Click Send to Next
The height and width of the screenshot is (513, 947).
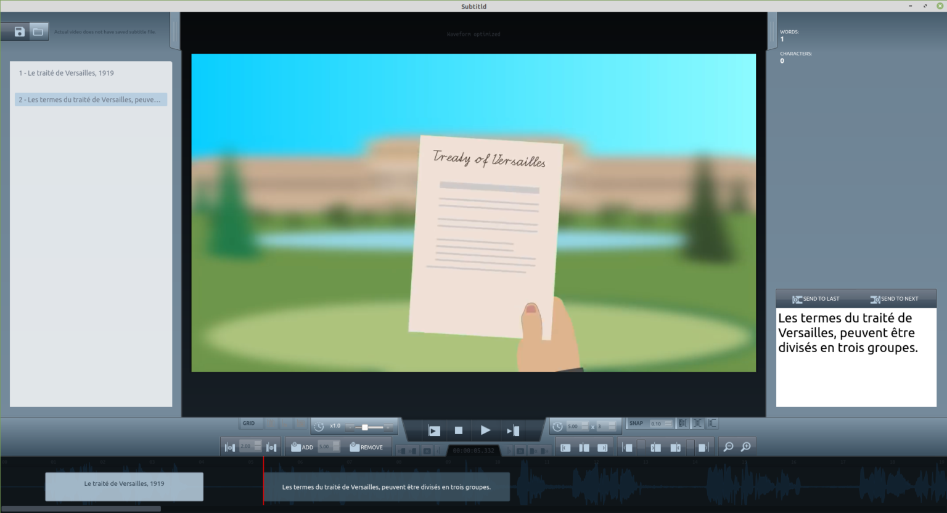tap(895, 299)
